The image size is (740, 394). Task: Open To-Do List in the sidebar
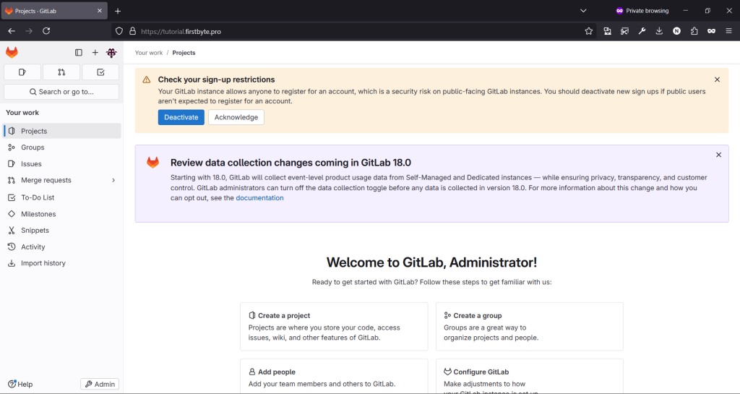[62, 197]
